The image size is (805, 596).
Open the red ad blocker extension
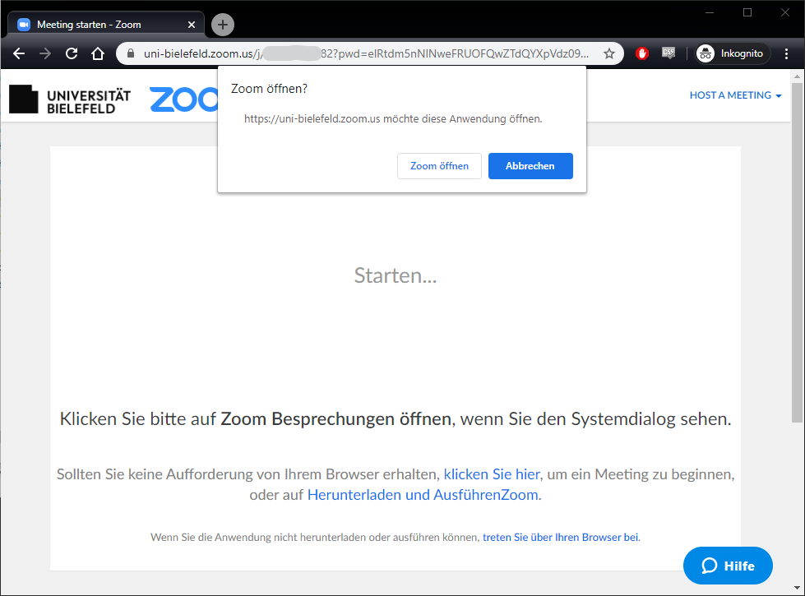[642, 53]
